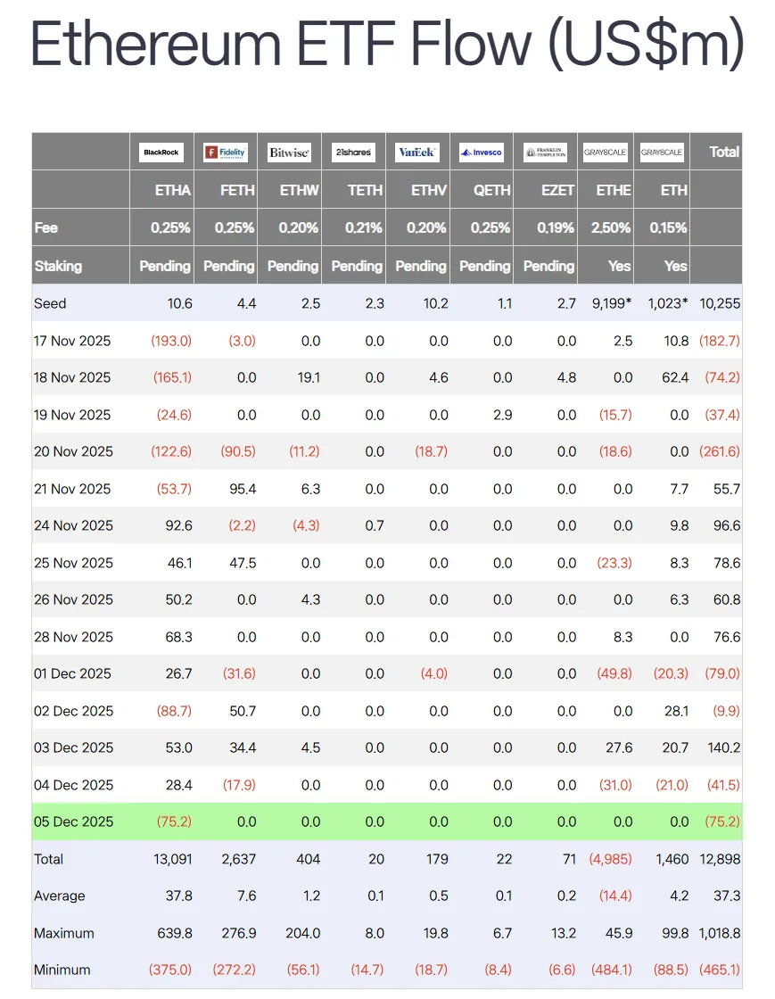Click Grayscale logo above ETHE ticker
This screenshot has width=775, height=999.
point(607,153)
